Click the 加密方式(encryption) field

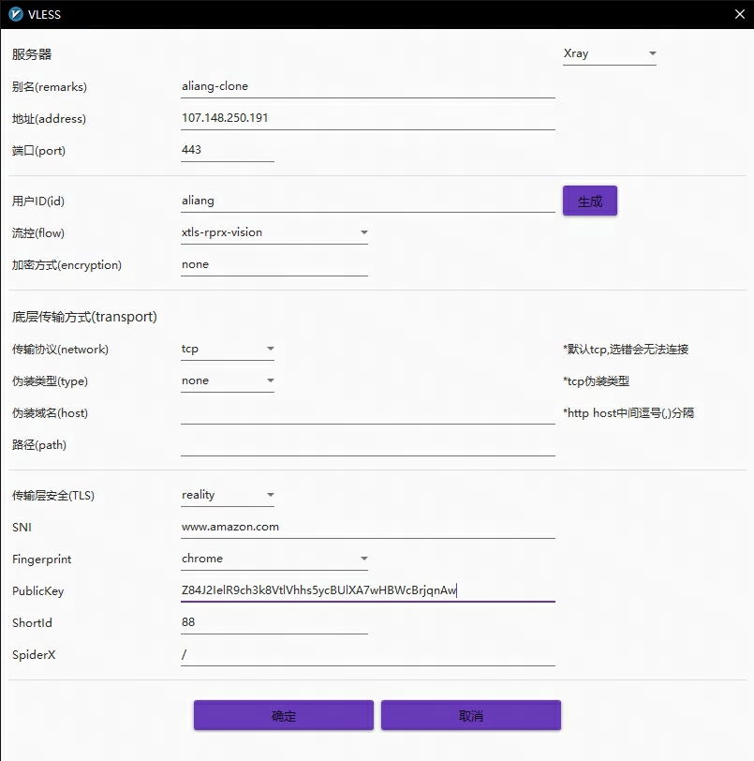(274, 264)
